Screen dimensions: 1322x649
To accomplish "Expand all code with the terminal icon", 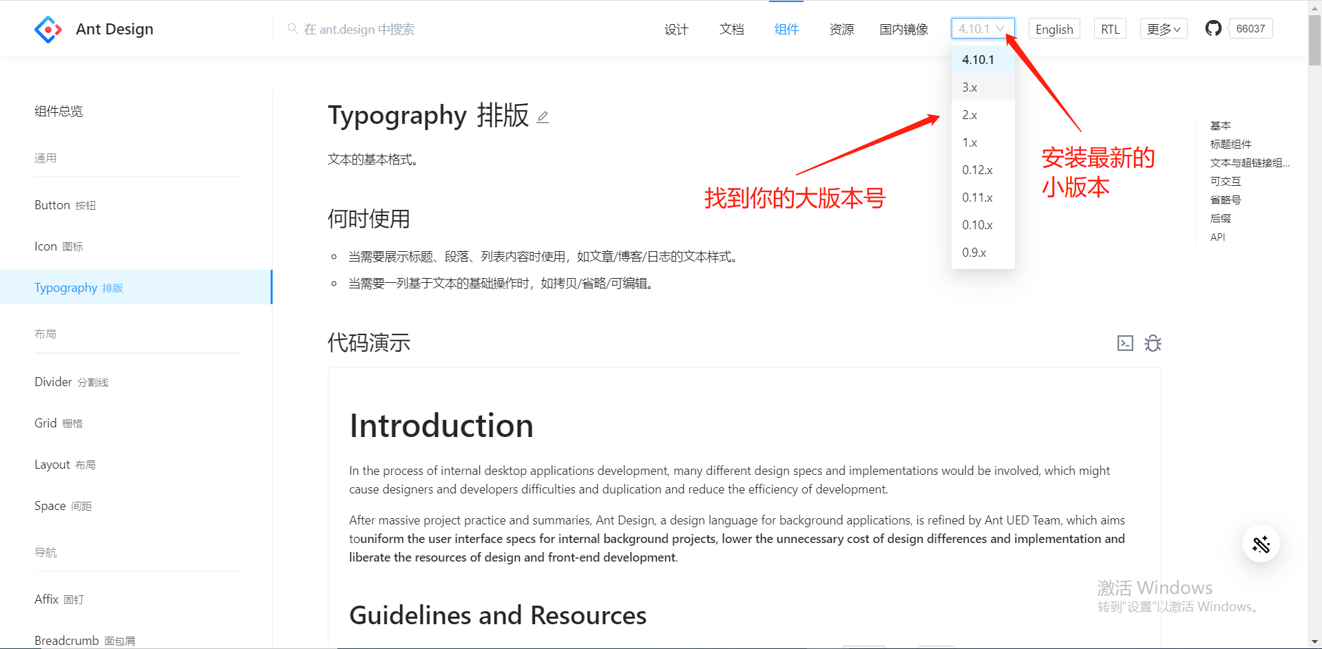I will tap(1125, 343).
